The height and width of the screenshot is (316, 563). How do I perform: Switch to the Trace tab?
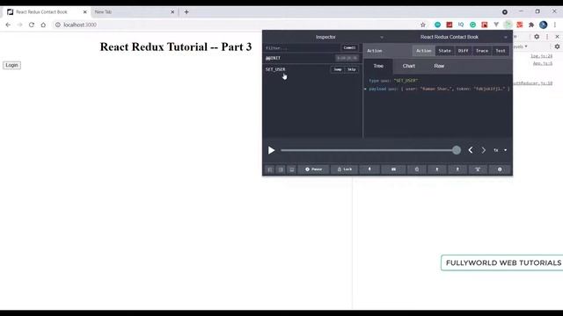tap(482, 51)
